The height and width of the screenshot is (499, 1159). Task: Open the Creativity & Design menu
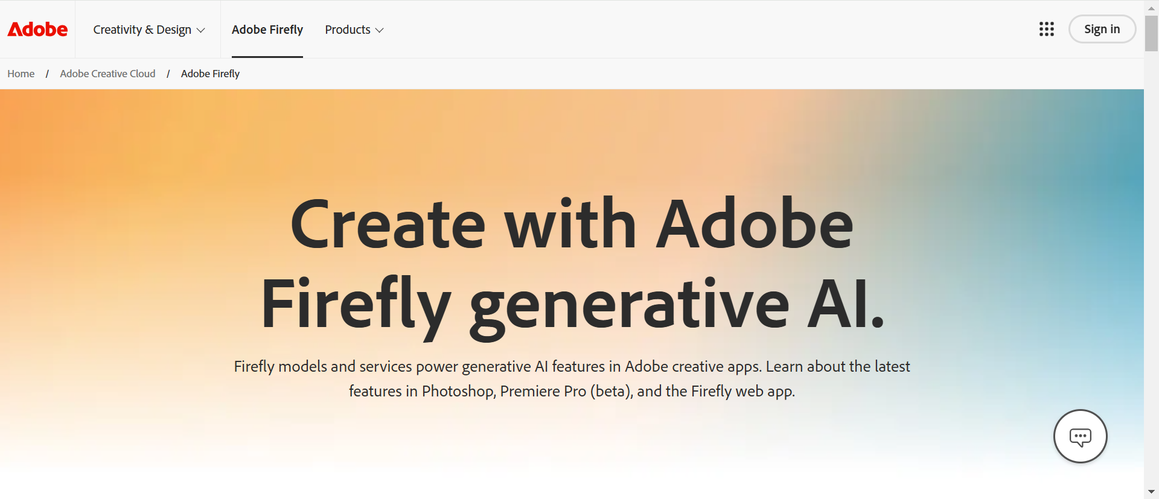click(148, 30)
